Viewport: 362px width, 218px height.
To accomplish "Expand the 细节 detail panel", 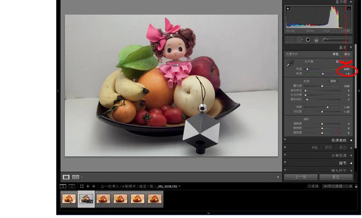I will click(351, 163).
